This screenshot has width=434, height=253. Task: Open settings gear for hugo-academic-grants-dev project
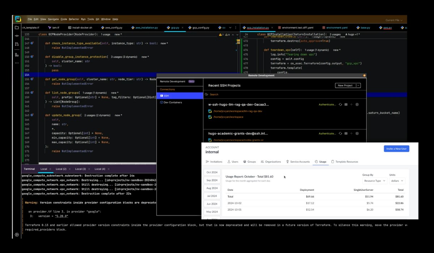click(357, 133)
